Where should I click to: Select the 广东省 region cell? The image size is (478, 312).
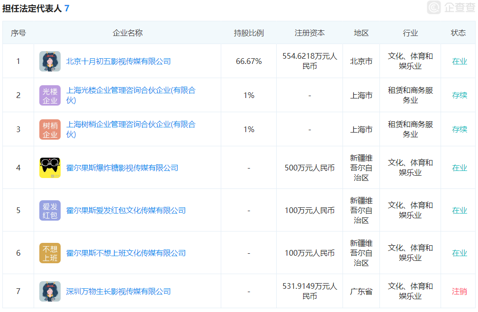click(x=361, y=292)
